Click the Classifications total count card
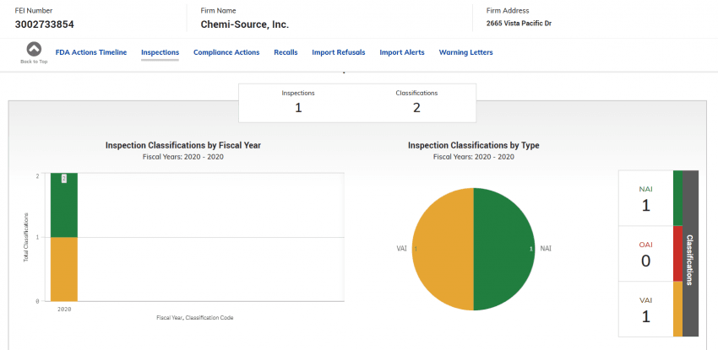The image size is (718, 350). tap(416, 101)
